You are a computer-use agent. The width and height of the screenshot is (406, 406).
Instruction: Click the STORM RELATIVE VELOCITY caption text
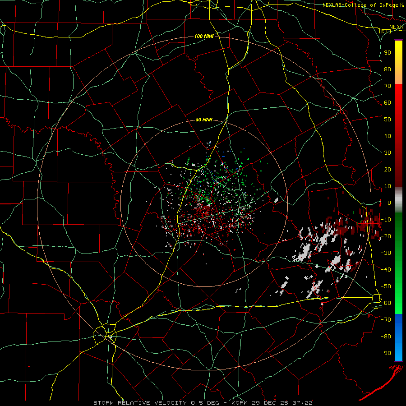click(140, 403)
